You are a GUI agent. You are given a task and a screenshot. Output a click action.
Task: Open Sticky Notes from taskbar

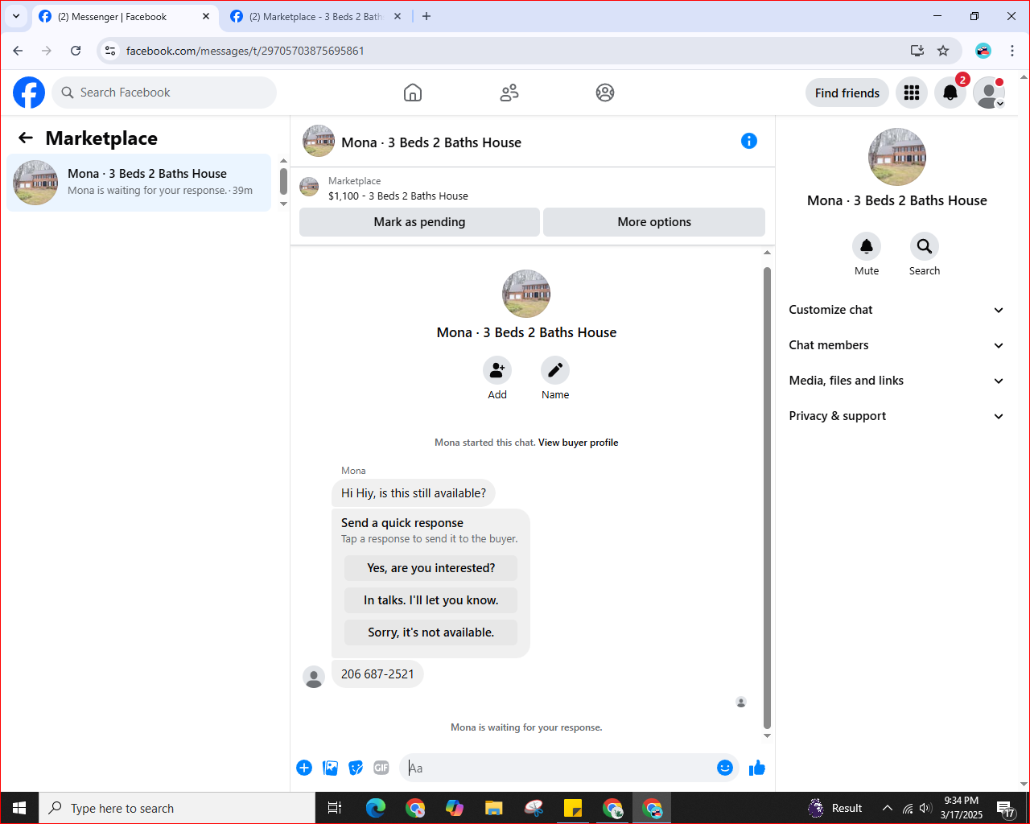573,808
